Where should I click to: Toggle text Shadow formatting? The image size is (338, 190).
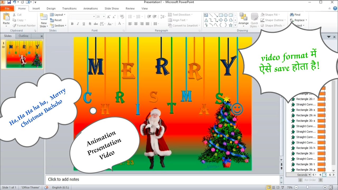pos(90,24)
